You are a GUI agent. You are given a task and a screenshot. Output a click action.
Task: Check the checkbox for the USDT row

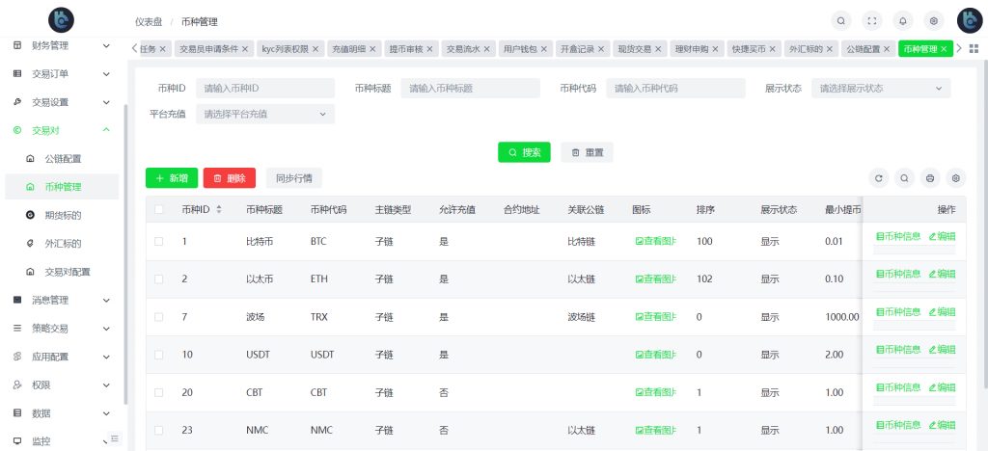pos(159,355)
